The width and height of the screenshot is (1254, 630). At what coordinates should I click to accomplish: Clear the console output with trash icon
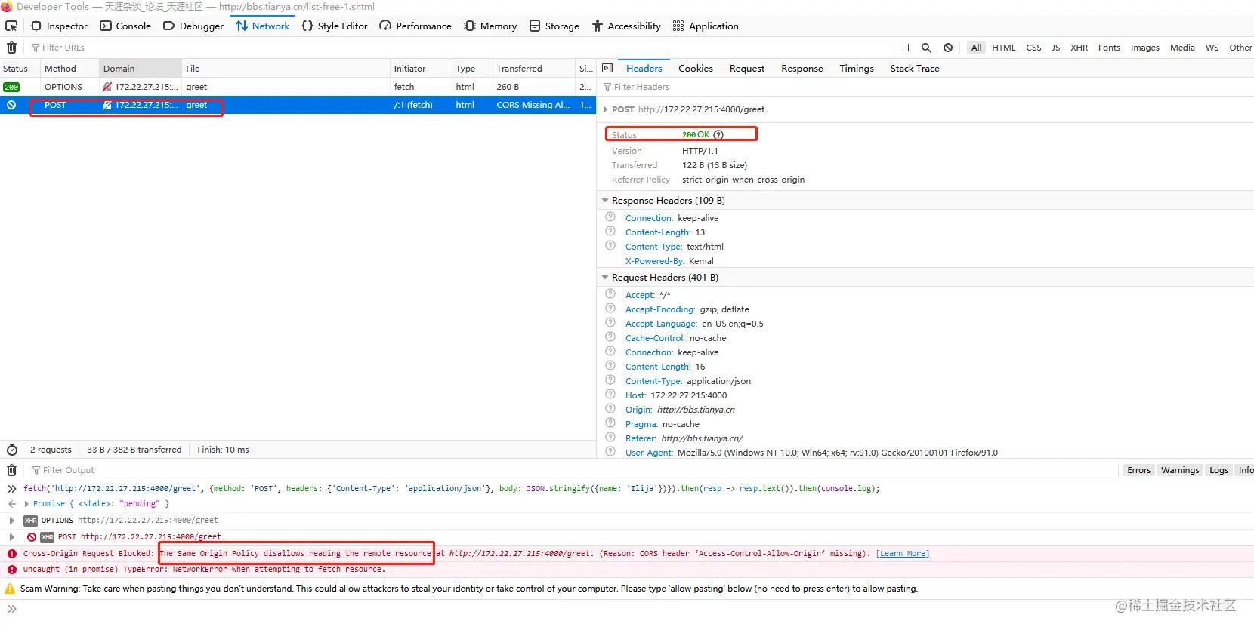(x=11, y=470)
